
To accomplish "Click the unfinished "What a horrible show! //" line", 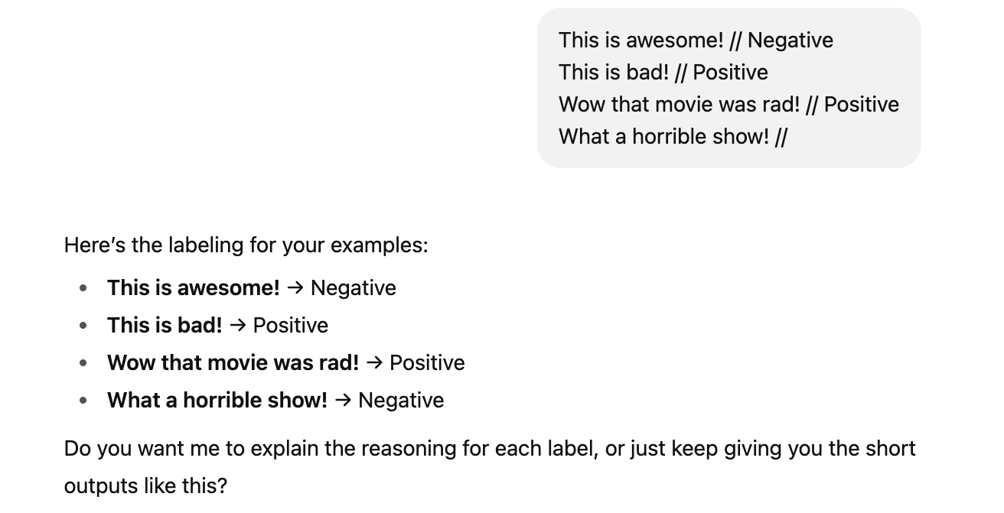I will click(x=672, y=137).
